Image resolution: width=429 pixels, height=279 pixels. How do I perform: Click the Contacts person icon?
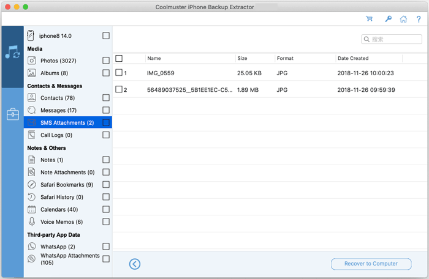point(32,97)
